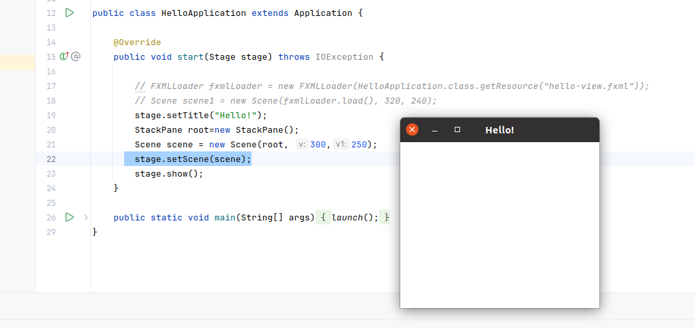Image resolution: width=695 pixels, height=328 pixels.
Task: Click the @Override annotation
Action: [137, 42]
